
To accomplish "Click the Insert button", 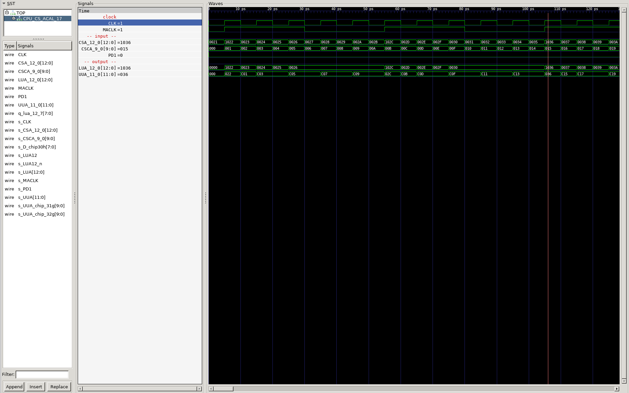I will tap(36, 387).
